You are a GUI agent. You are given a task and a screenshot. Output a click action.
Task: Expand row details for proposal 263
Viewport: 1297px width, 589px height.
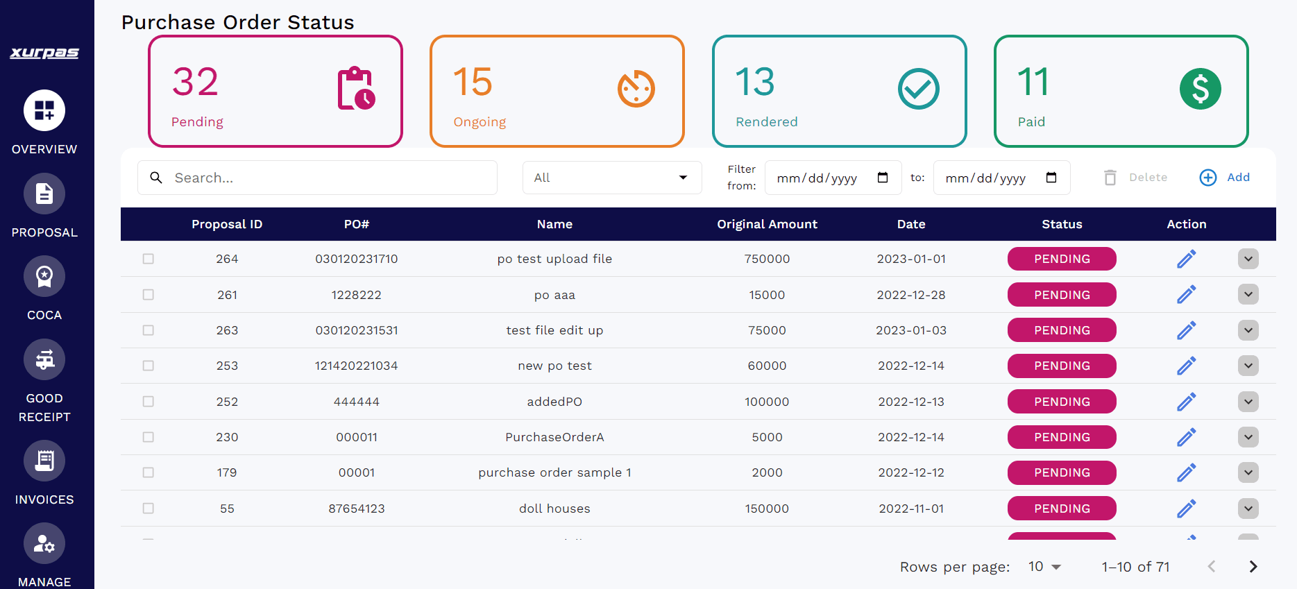(1248, 330)
